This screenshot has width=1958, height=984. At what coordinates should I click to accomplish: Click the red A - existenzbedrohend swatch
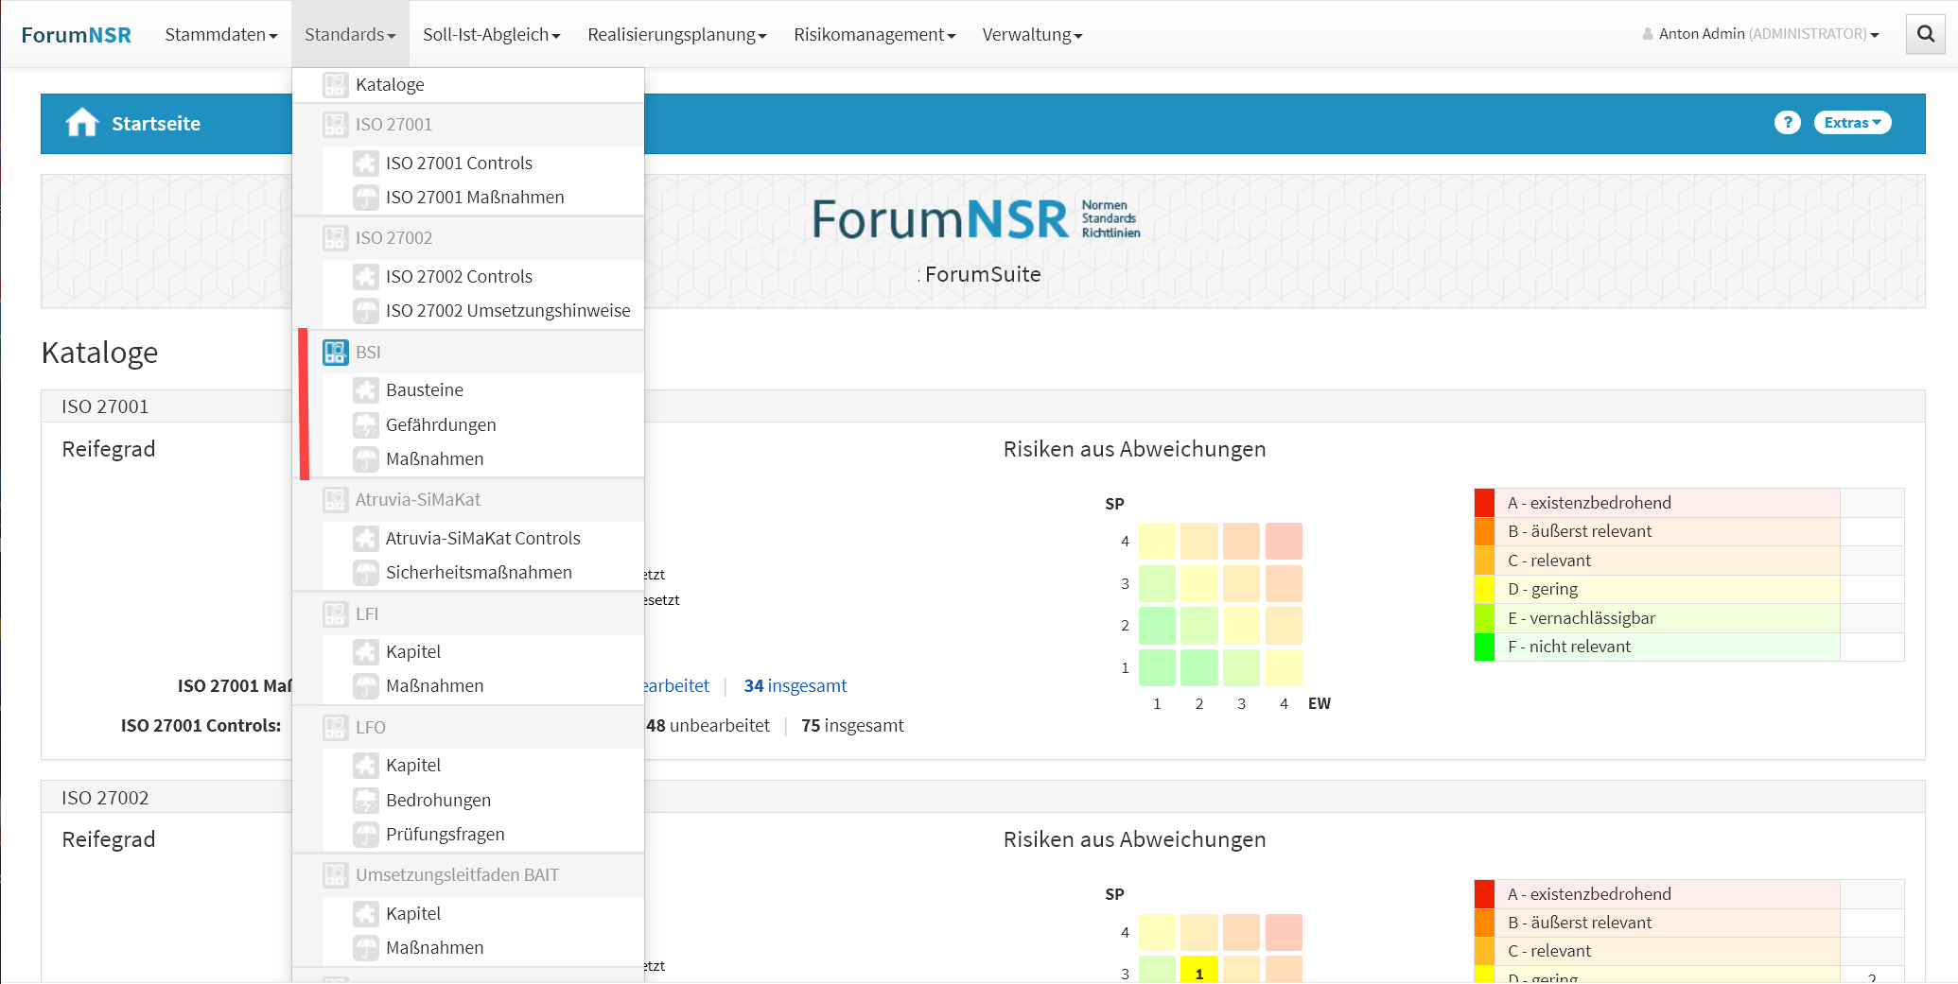pos(1484,503)
